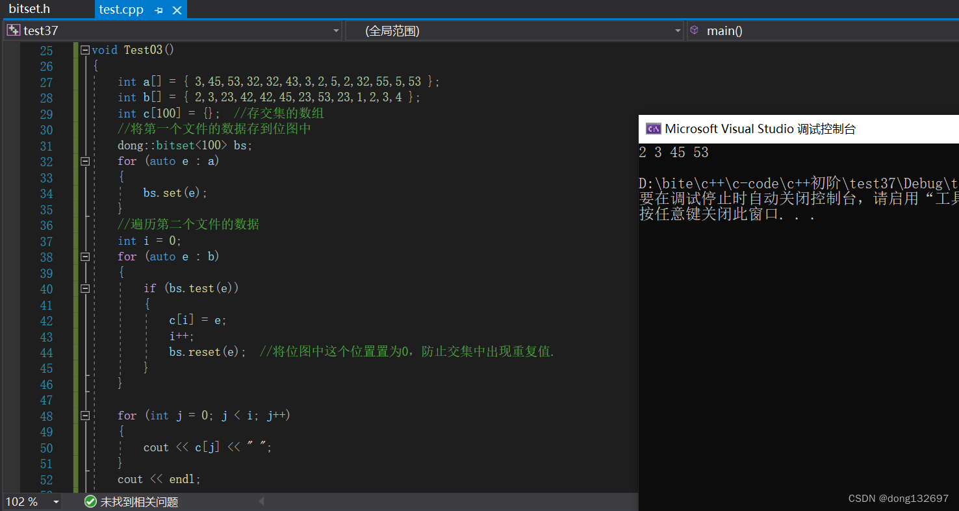Click console output "2 3 45 53"

[x=674, y=153]
